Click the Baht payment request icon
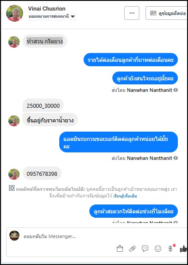Viewport: 188px width, 265px height. pos(171,249)
